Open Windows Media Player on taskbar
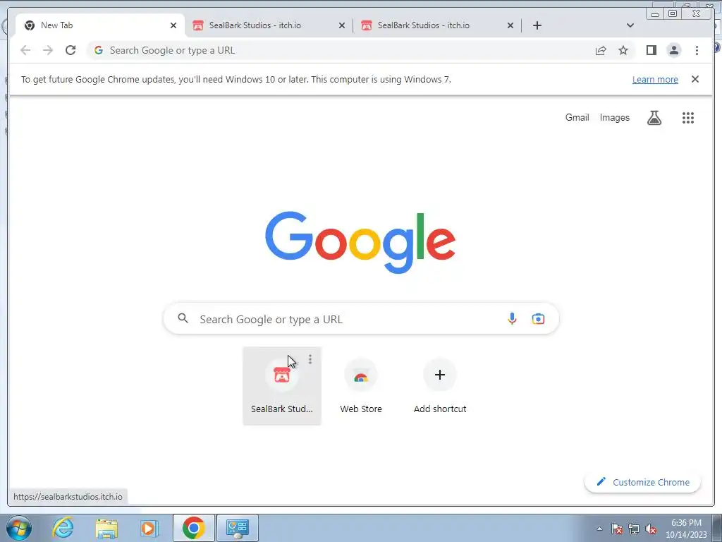The width and height of the screenshot is (722, 542). tap(148, 528)
